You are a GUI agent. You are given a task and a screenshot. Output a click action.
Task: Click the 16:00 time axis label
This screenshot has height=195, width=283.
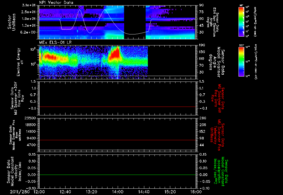point(196,192)
